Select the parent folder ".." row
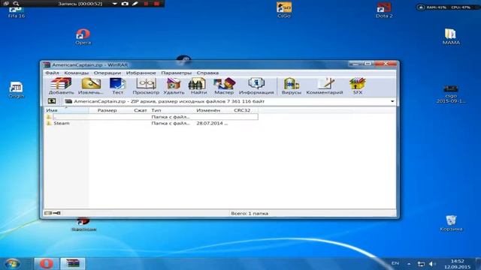The image size is (481, 270). click(x=152, y=117)
